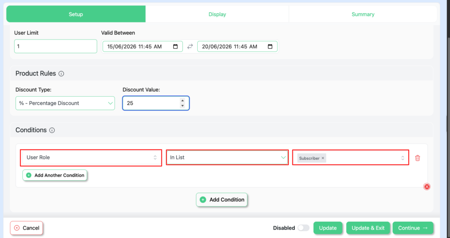Open the In List operator dropdown
This screenshot has width=450, height=238.
(x=227, y=158)
